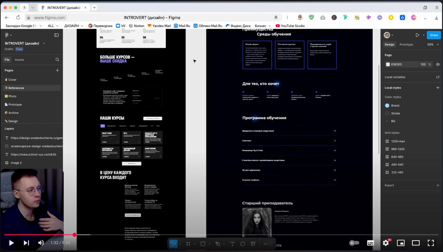This screenshot has height=252, width=443.
Task: Open the Design page in pages list
Action: click(x=13, y=121)
